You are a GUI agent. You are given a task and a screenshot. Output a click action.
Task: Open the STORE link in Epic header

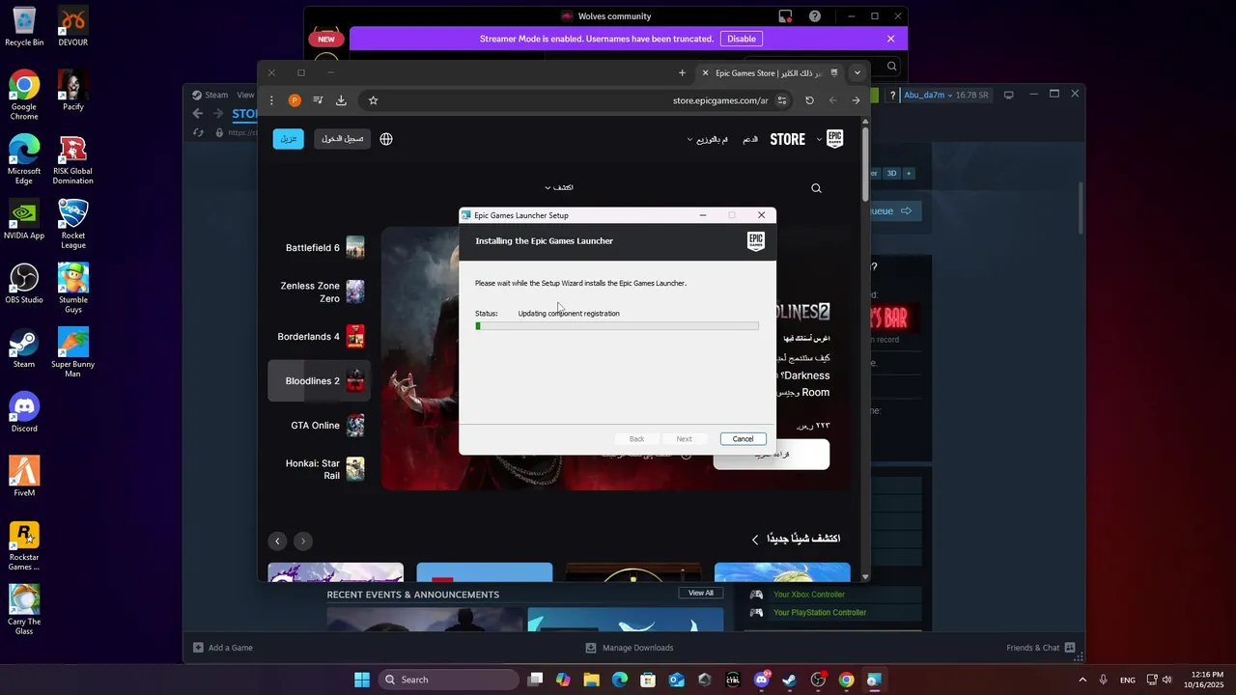[x=787, y=139]
